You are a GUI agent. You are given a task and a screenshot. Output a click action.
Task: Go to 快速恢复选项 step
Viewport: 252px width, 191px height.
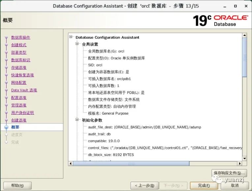pyautogui.click(x=22, y=75)
